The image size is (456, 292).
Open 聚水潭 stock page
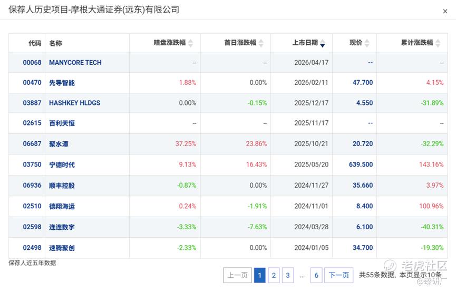pos(59,144)
